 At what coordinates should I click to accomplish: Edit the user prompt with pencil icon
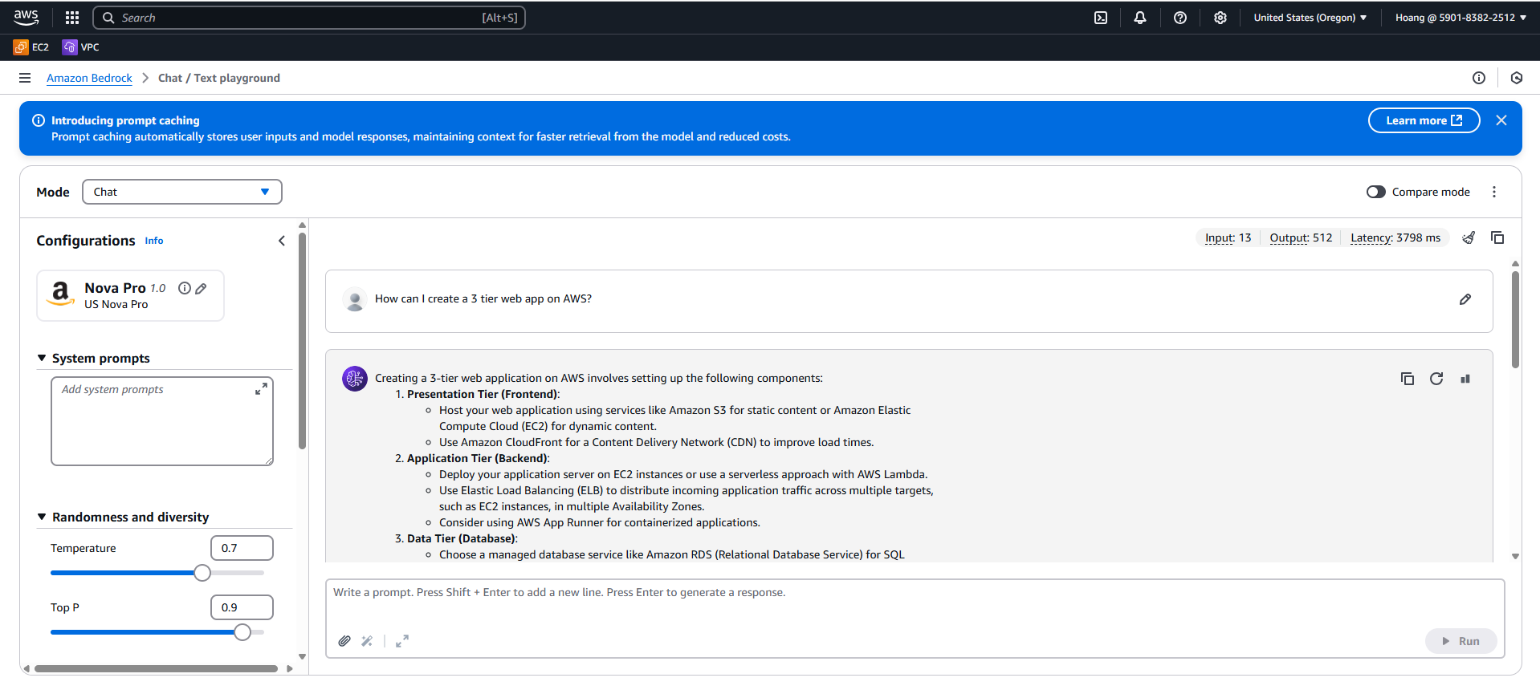1465,299
